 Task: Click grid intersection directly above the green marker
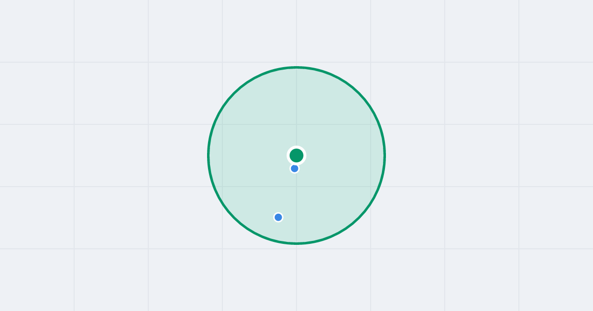coord(296,124)
